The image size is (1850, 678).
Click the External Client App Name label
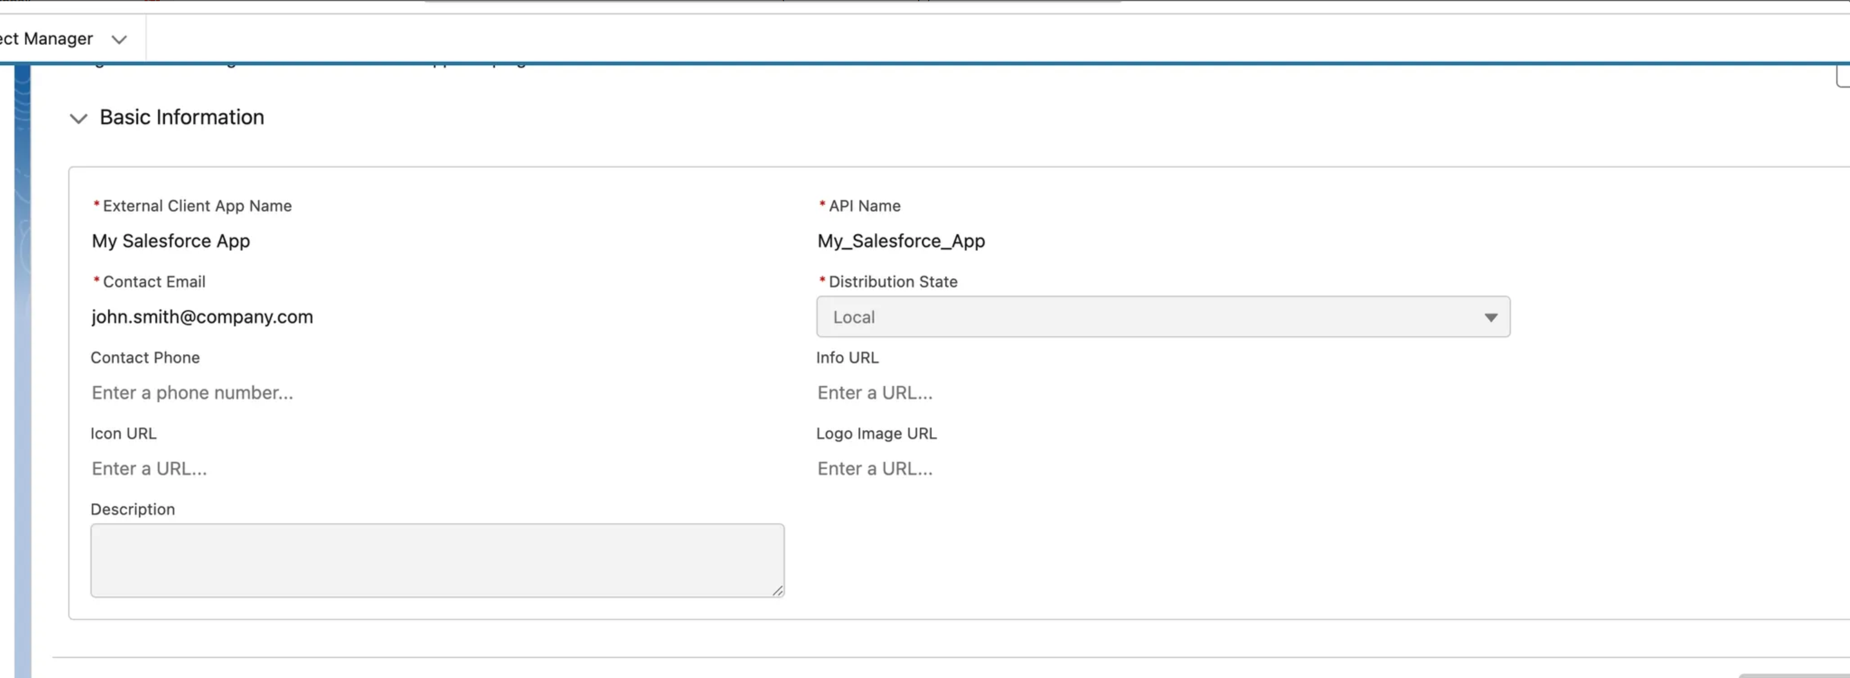click(x=197, y=206)
